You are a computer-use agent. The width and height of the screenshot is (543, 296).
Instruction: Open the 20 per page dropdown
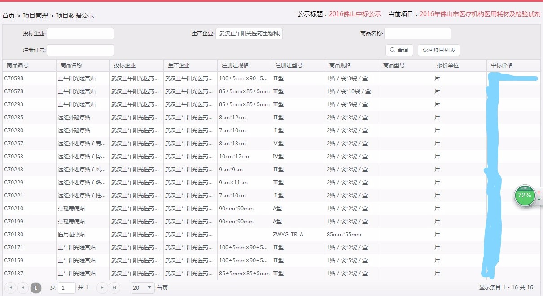tap(142, 287)
